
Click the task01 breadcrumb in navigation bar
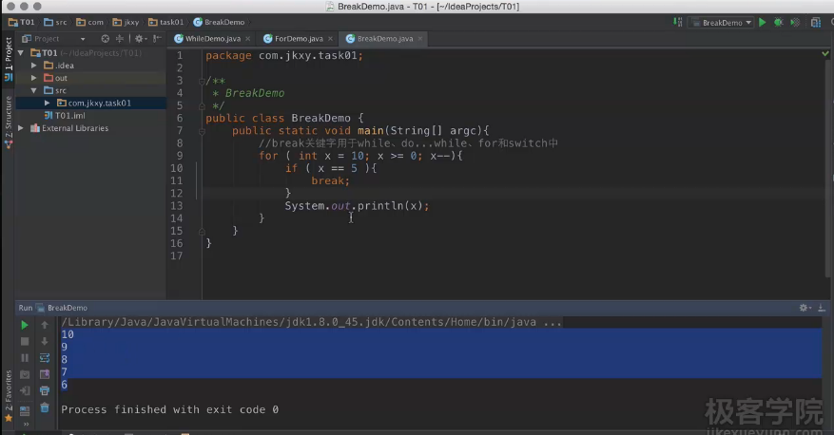pyautogui.click(x=169, y=22)
